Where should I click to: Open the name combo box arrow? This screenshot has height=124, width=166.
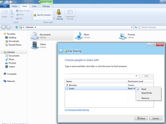[x=136, y=76]
